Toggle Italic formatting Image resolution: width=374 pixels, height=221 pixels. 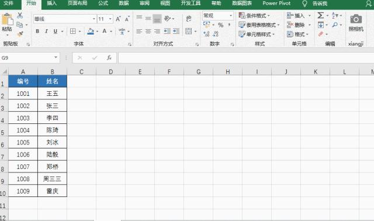pyautogui.click(x=47, y=31)
